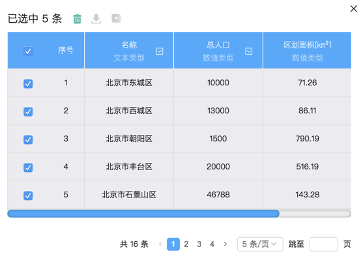Click the 序号 column header
The width and height of the screenshot is (363, 260).
click(66, 50)
